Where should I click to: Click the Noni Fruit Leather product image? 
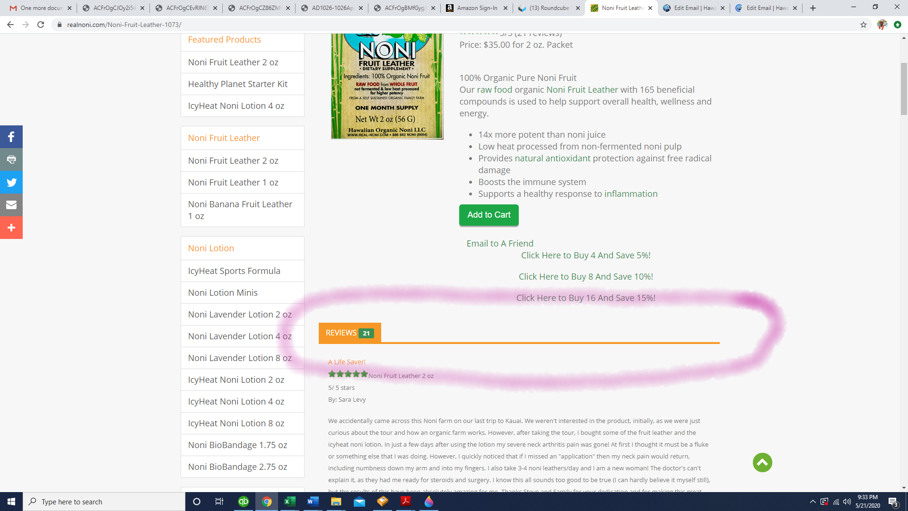click(387, 86)
